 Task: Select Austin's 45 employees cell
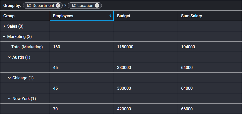point(82,67)
